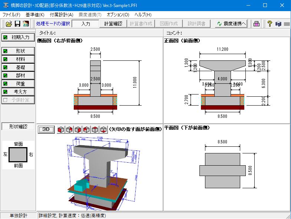Click the 震度連携へ button with green arrows
Image resolution: width=291 pixels, height=219 pixels.
pyautogui.click(x=231, y=24)
